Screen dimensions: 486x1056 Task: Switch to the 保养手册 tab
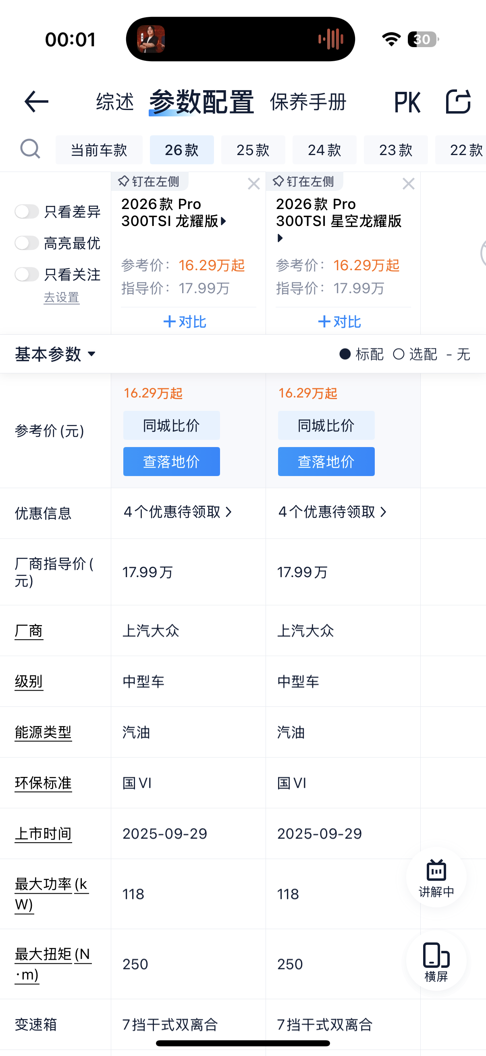tap(308, 101)
